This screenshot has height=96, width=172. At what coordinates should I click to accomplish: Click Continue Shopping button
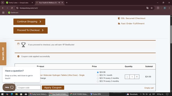(x=29, y=22)
